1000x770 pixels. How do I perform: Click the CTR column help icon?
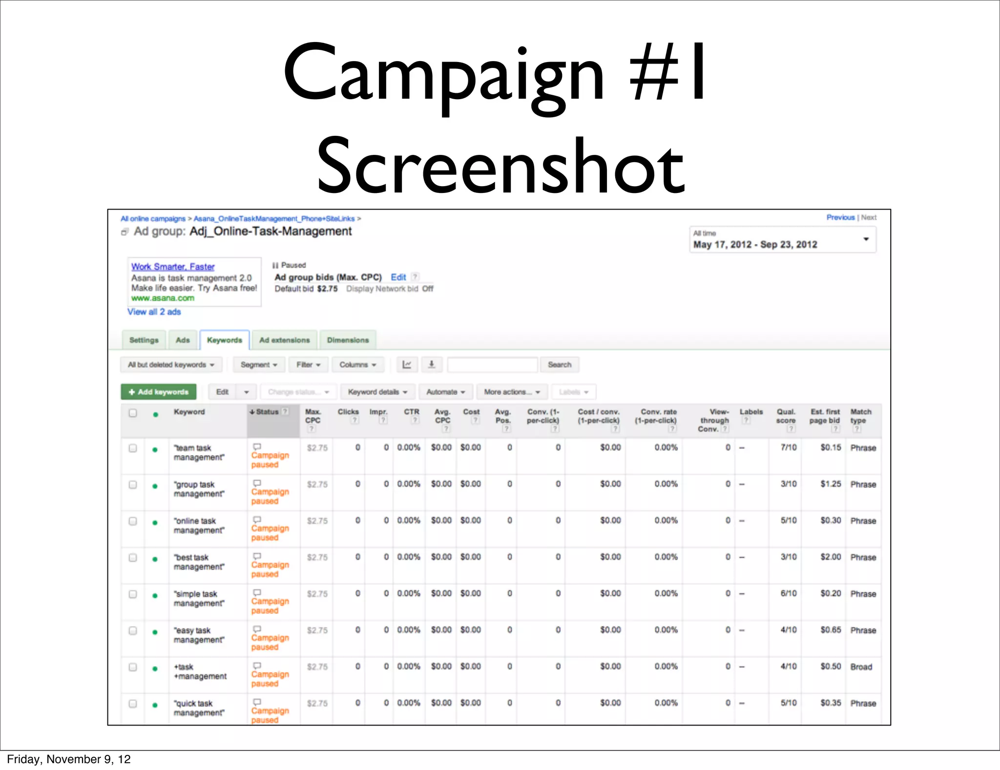415,420
